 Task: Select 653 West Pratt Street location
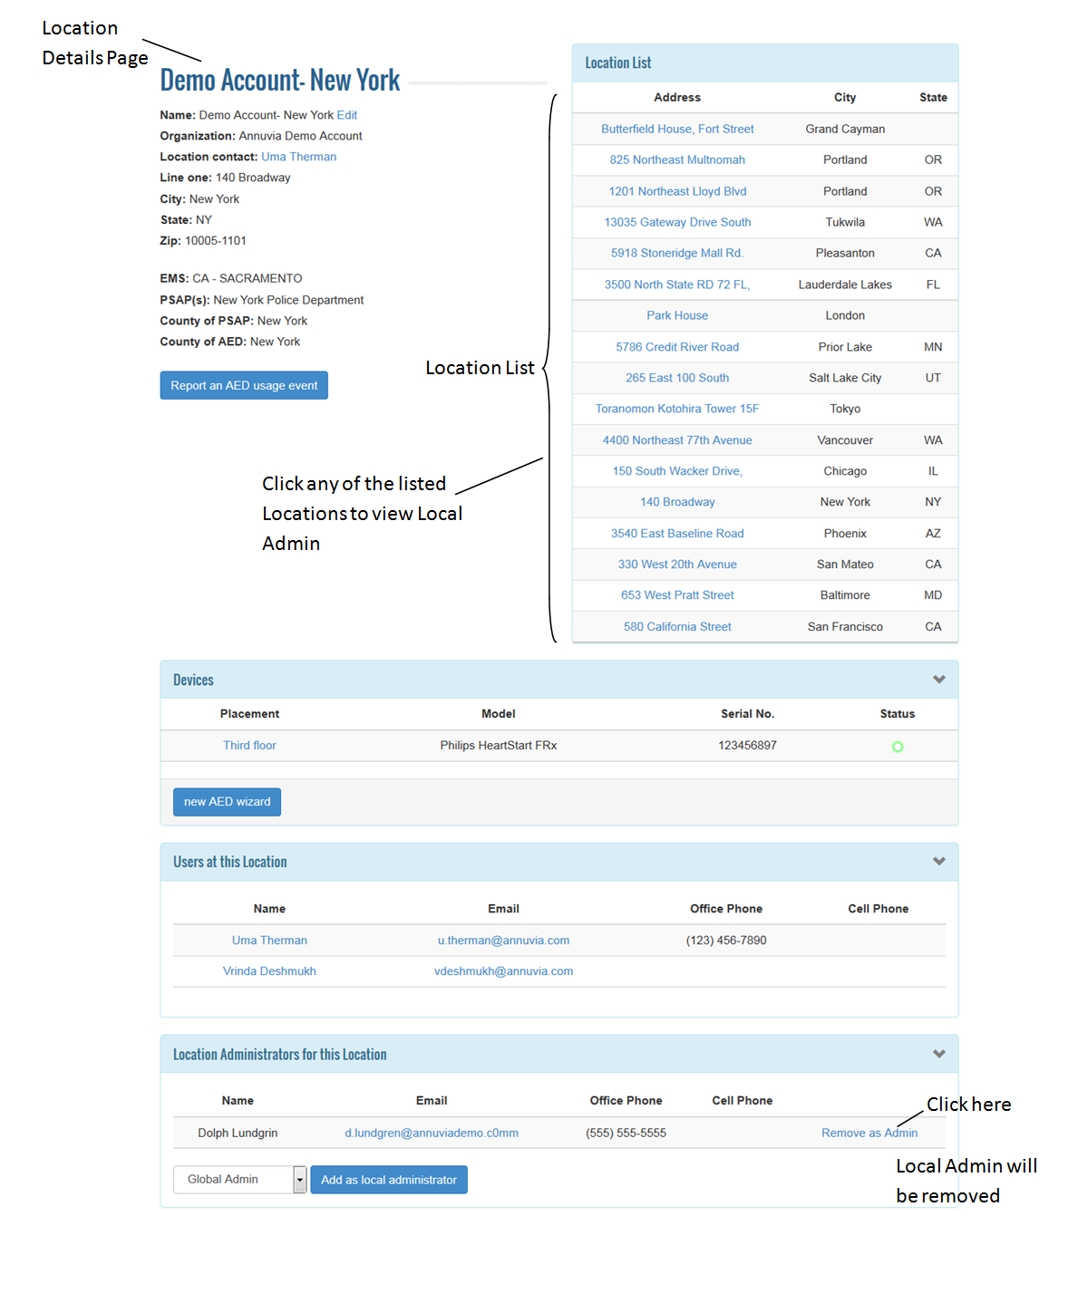point(677,595)
